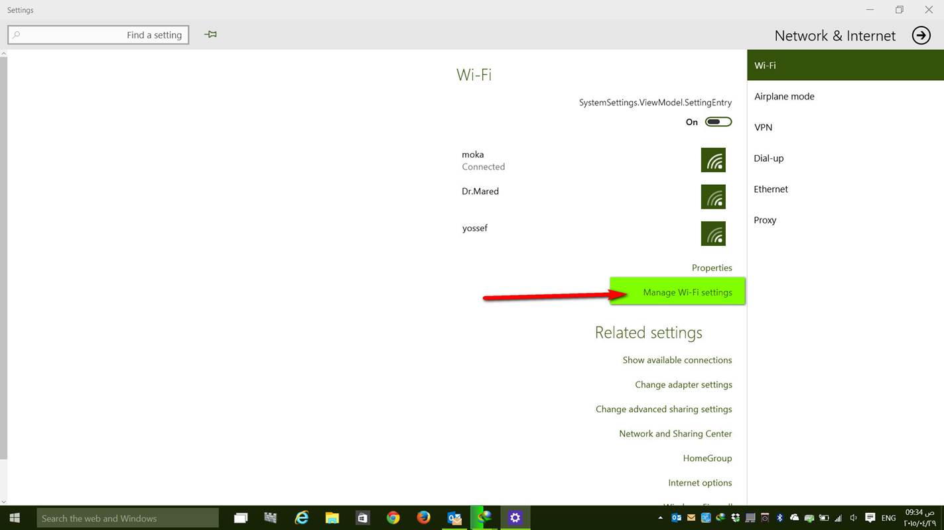This screenshot has width=944, height=530.
Task: Switch to the Dial-up section
Action: pyautogui.click(x=845, y=158)
